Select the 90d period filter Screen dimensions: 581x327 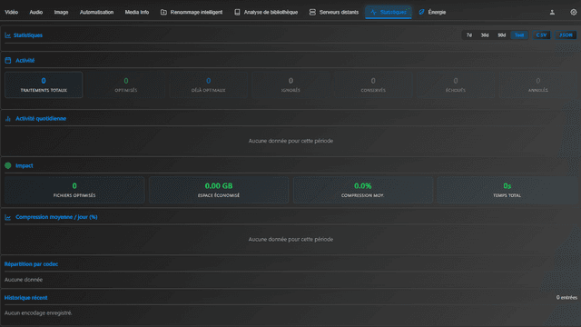coord(501,35)
